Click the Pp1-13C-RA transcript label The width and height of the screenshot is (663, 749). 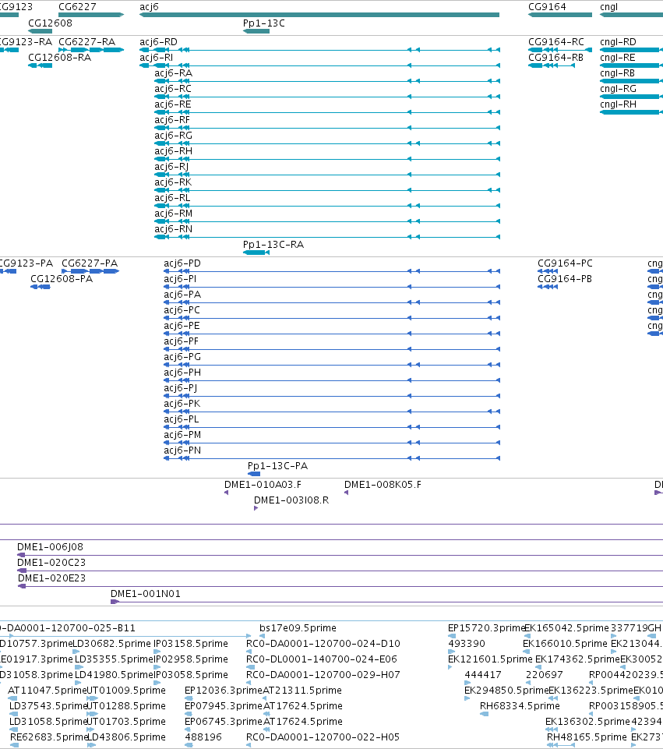tap(273, 245)
